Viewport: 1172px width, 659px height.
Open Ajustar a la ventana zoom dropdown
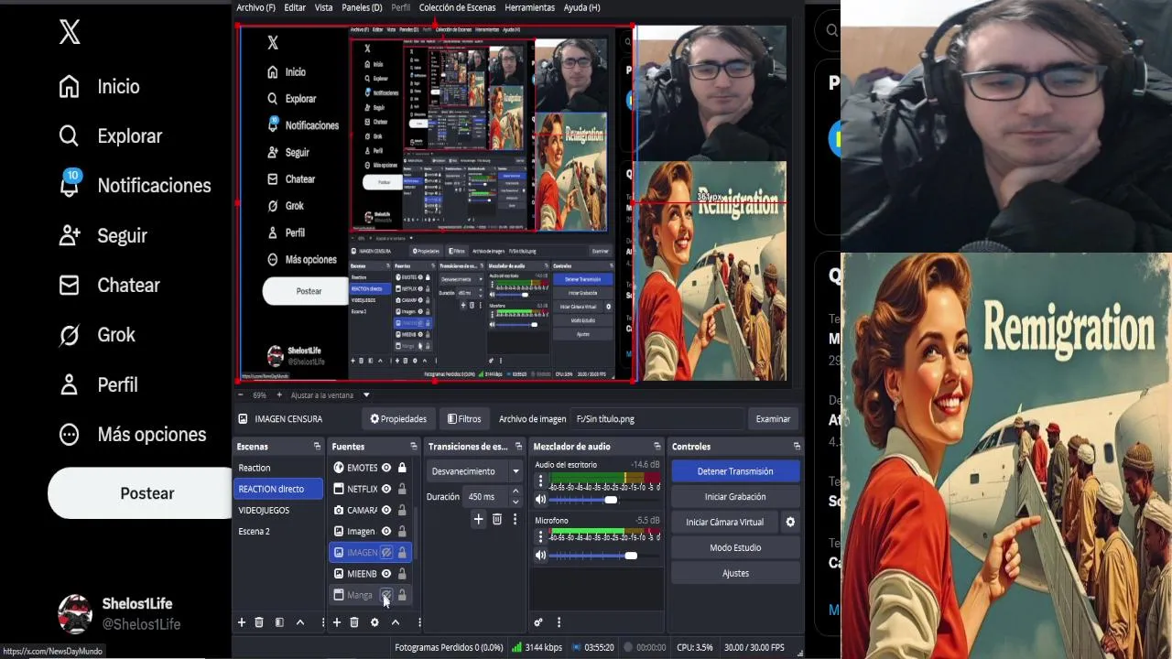(331, 395)
